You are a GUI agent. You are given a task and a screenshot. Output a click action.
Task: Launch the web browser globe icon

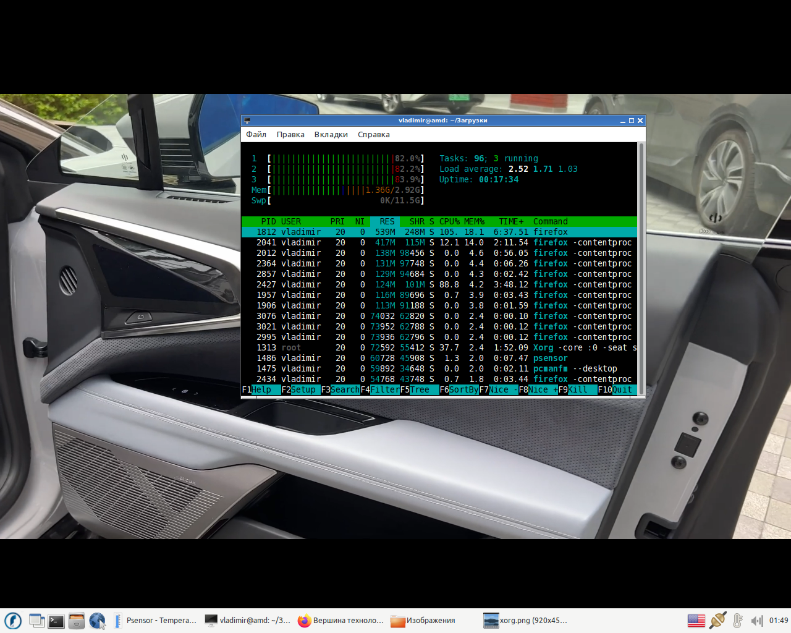(x=97, y=621)
